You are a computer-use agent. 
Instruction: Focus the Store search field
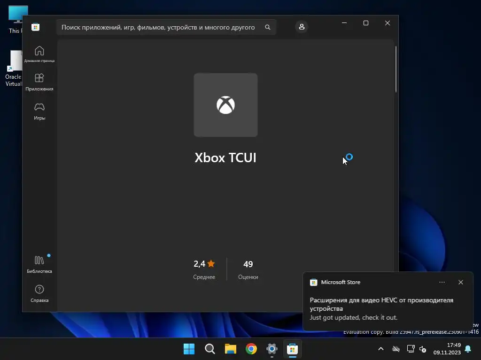[x=166, y=27]
